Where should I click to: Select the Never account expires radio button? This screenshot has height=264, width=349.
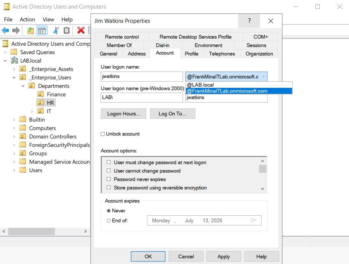(x=108, y=211)
